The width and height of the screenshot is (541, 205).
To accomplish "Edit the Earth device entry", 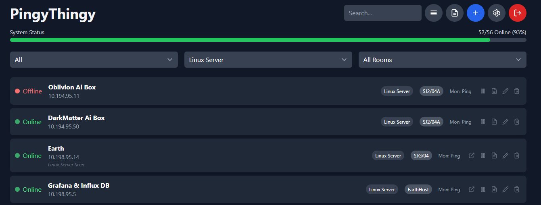I will 505,155.
